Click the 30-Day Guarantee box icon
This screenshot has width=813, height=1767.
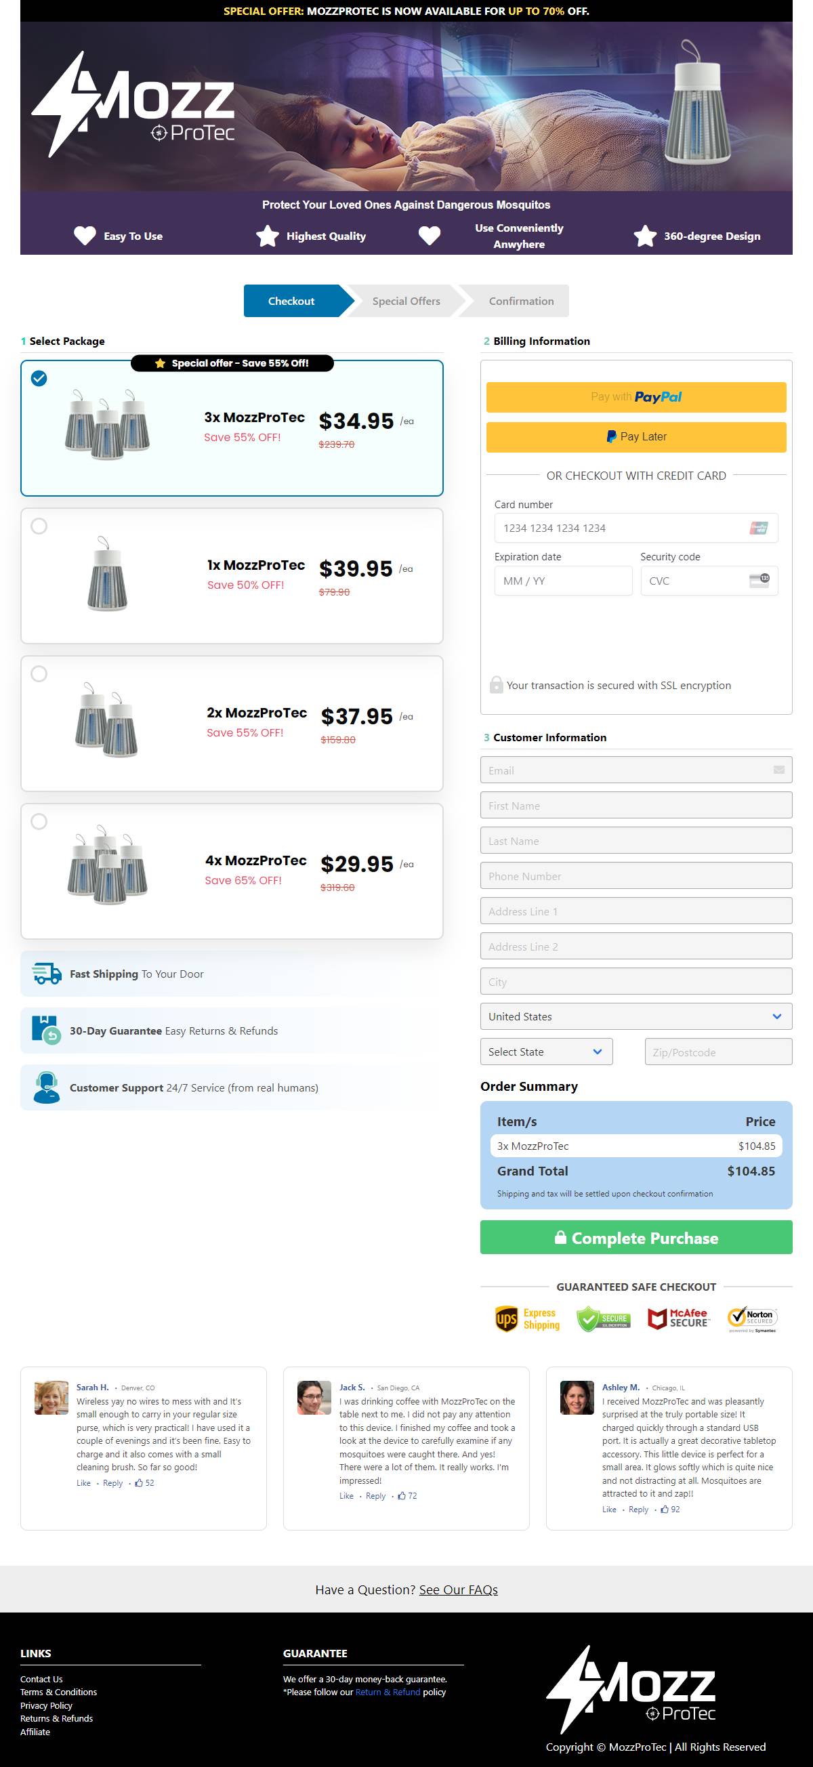(x=47, y=1031)
